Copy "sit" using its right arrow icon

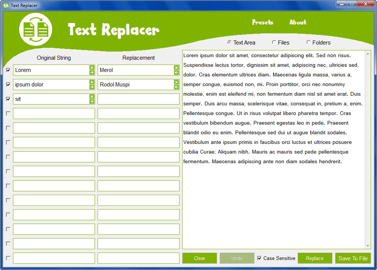[x=92, y=102]
